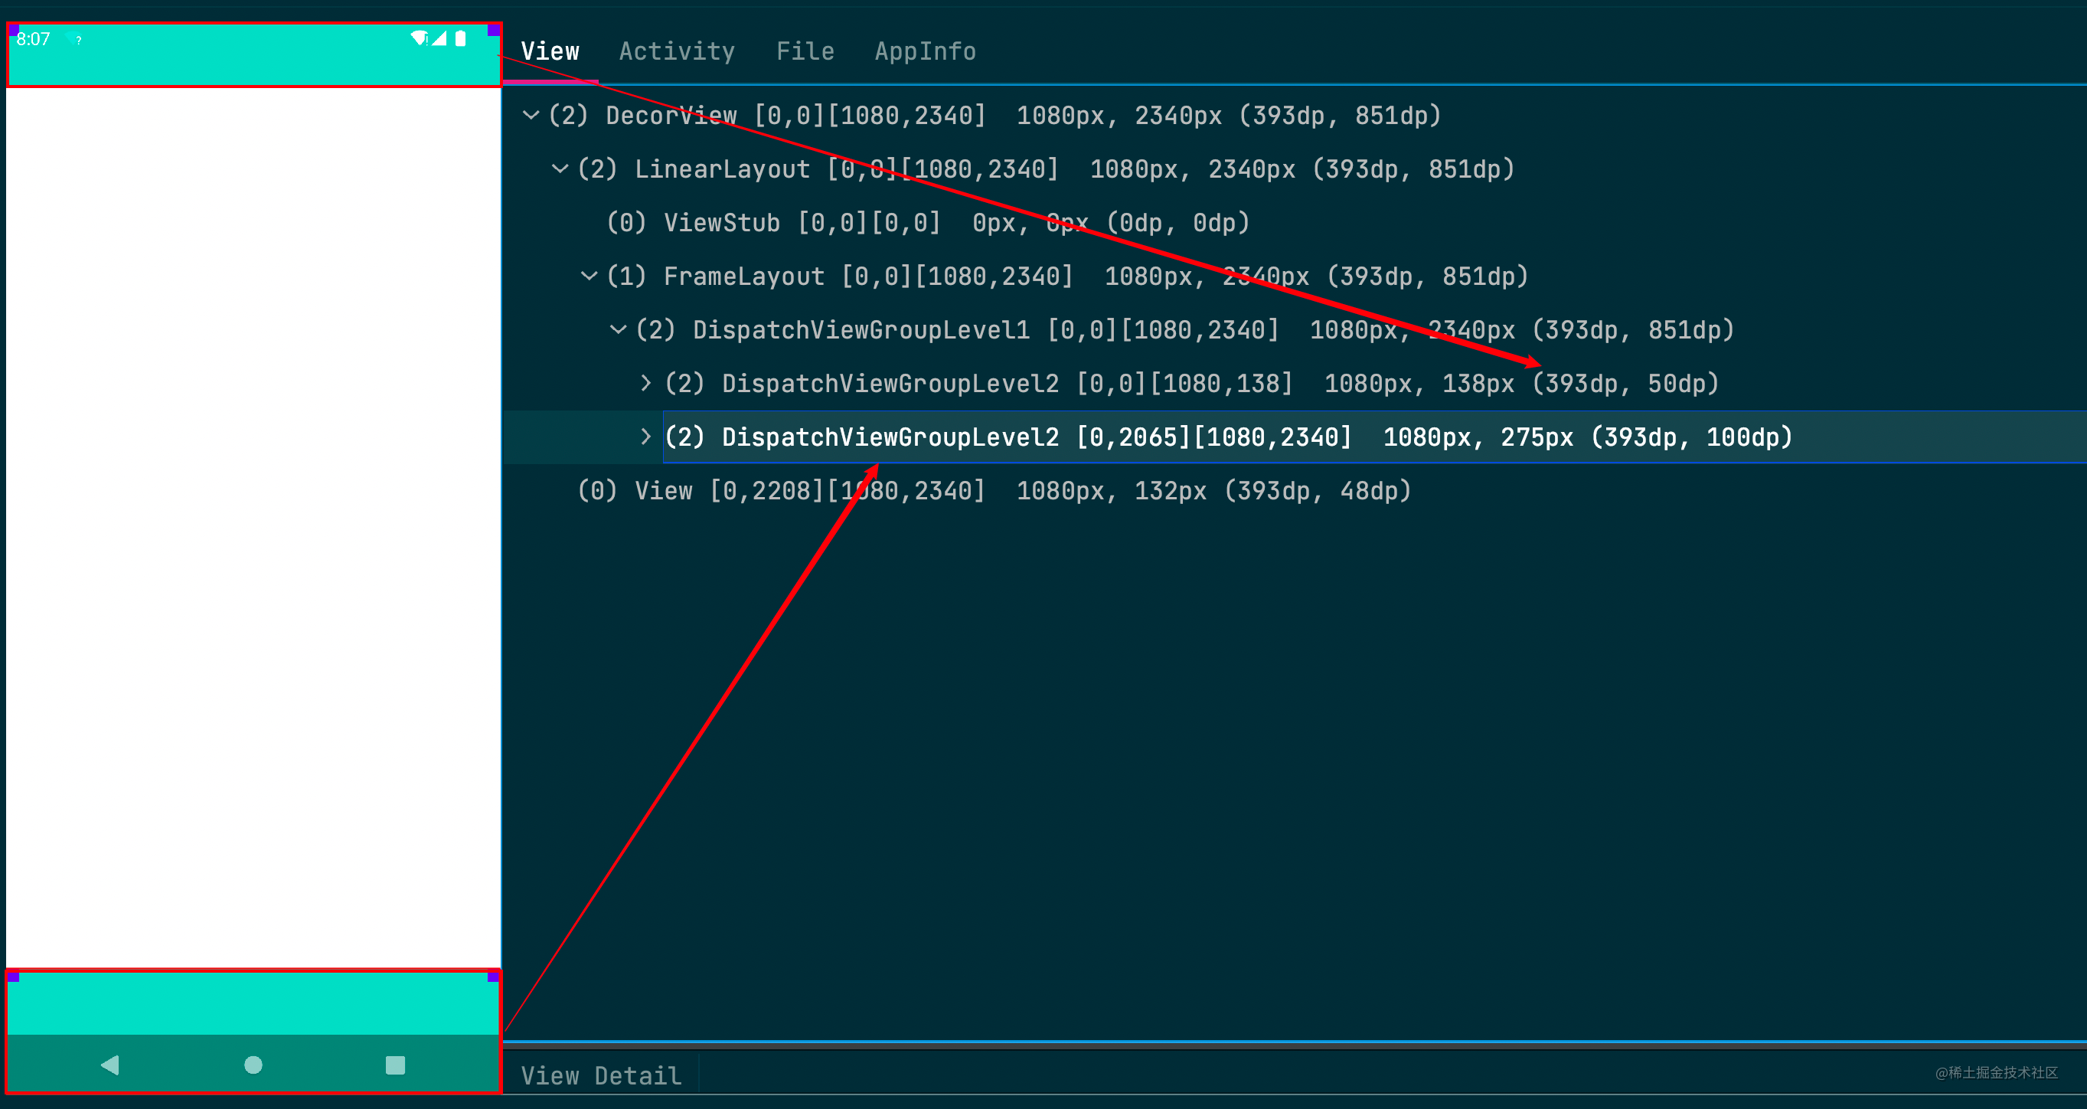Click the Wi-Fi status icon in the status bar
The image size is (2087, 1109).
coord(418,37)
